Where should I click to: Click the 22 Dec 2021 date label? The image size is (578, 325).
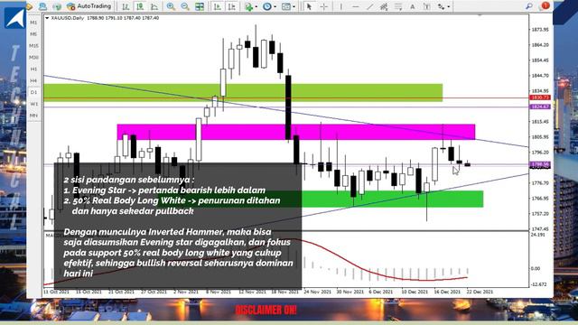pyautogui.click(x=480, y=292)
